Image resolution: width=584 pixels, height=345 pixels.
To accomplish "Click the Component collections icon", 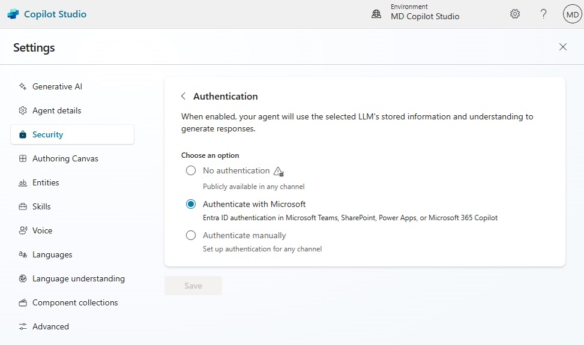I will click(23, 302).
